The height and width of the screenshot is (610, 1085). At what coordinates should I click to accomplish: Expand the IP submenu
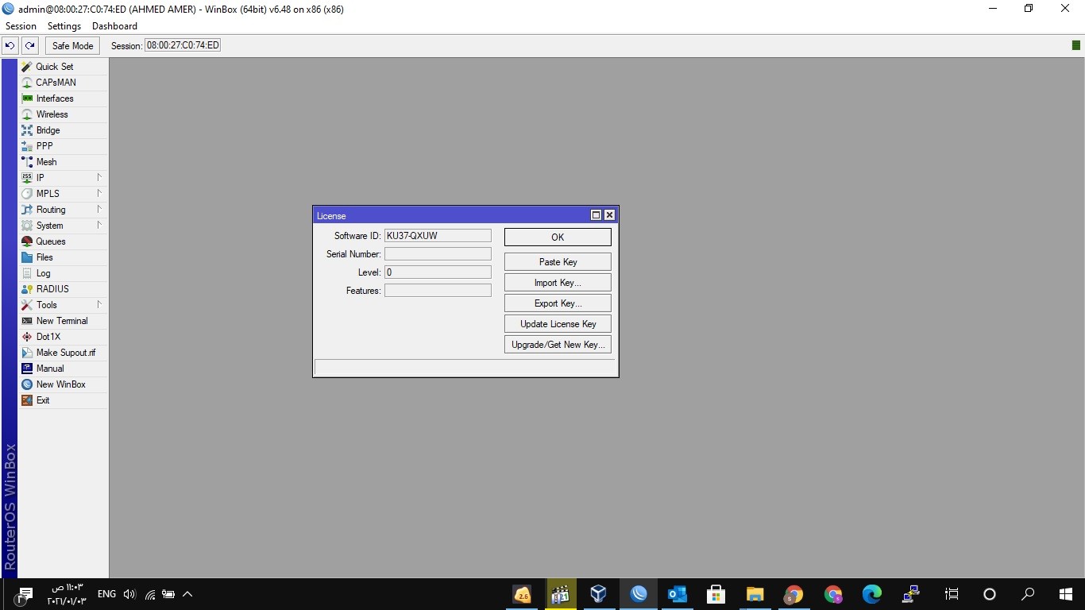41,178
